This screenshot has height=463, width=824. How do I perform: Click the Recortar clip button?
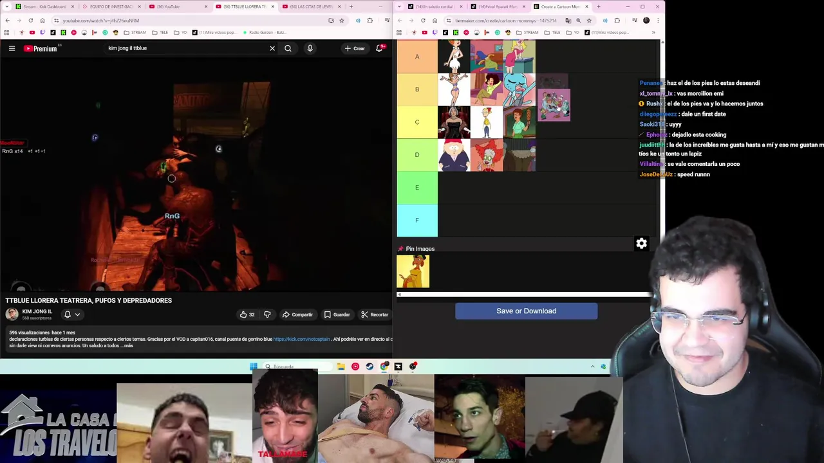click(x=375, y=314)
